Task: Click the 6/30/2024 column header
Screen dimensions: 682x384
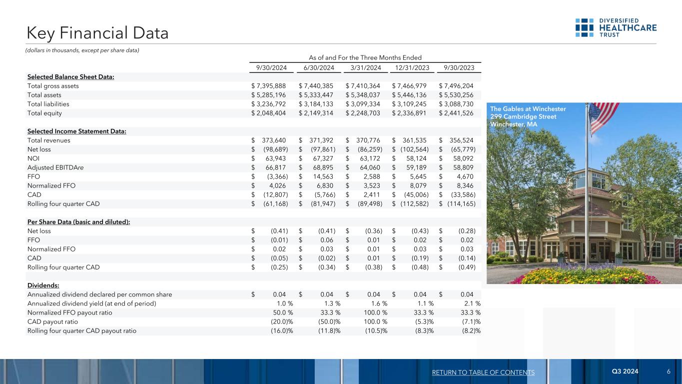Action: [317, 68]
